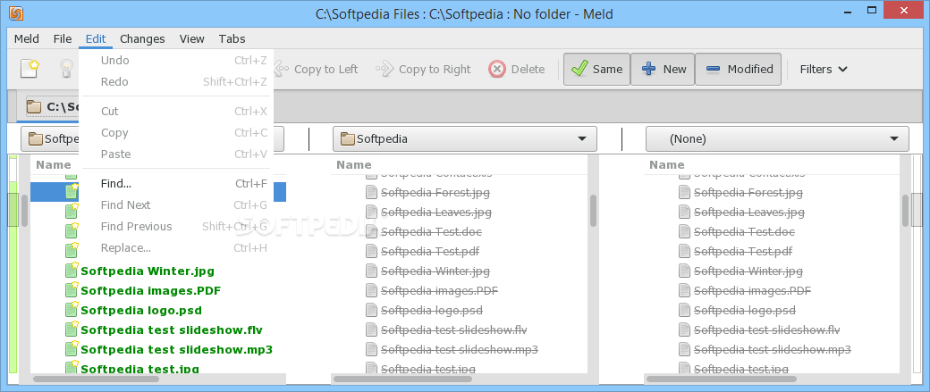Click the file icon beside left Softpedia logo.psd
Screen dimensions: 930x392
click(72, 309)
